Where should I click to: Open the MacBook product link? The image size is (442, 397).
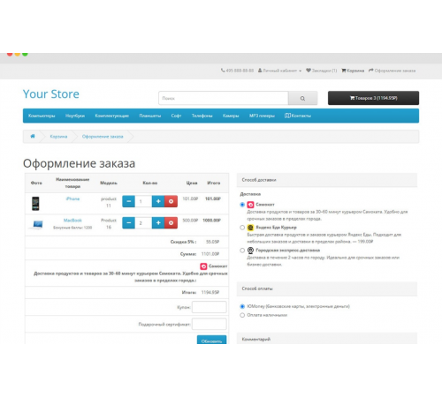pos(72,221)
